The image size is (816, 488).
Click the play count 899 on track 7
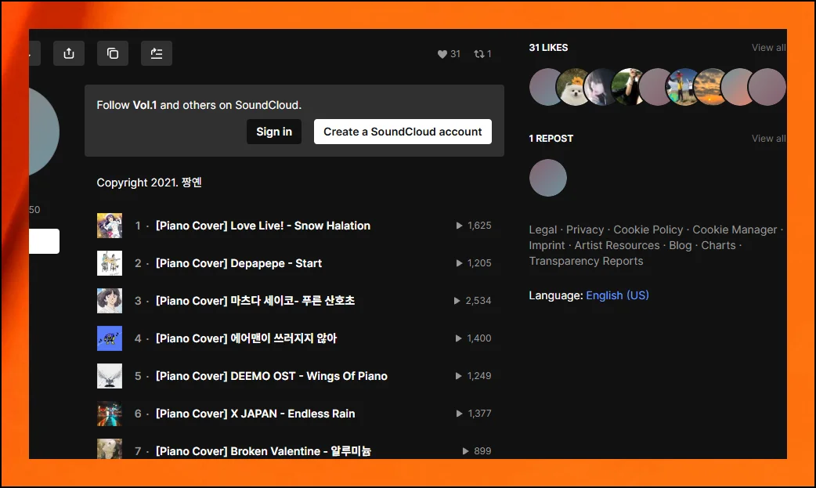pyautogui.click(x=477, y=450)
